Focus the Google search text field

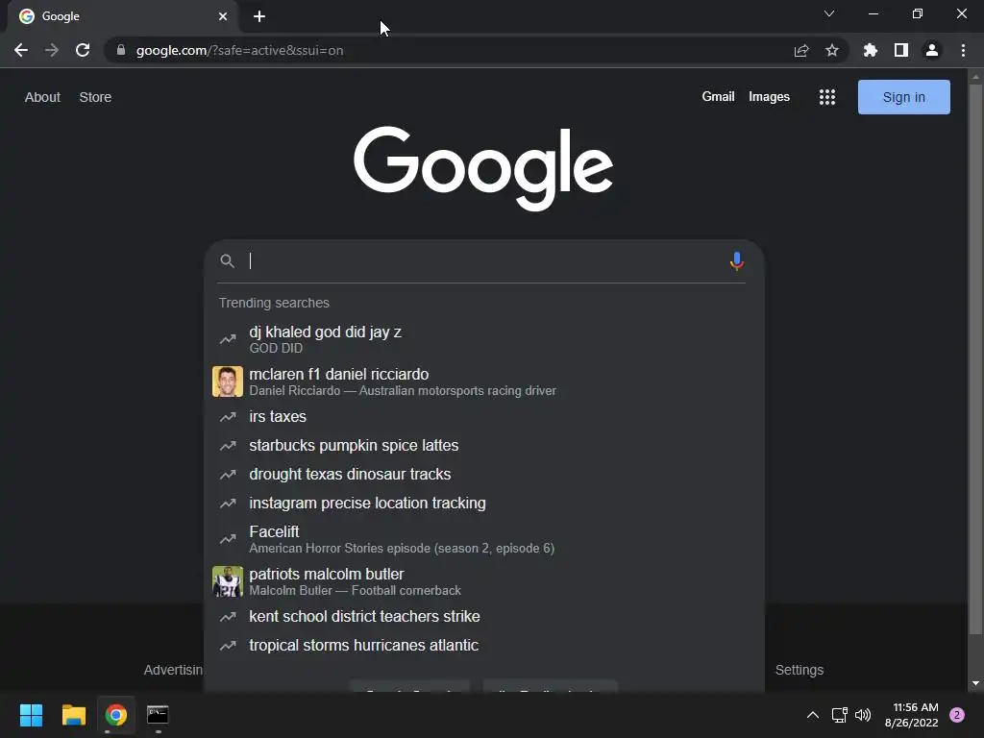point(484,261)
